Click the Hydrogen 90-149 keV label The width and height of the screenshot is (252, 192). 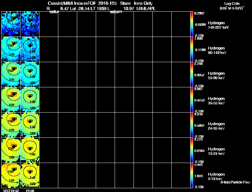pyautogui.click(x=217, y=50)
